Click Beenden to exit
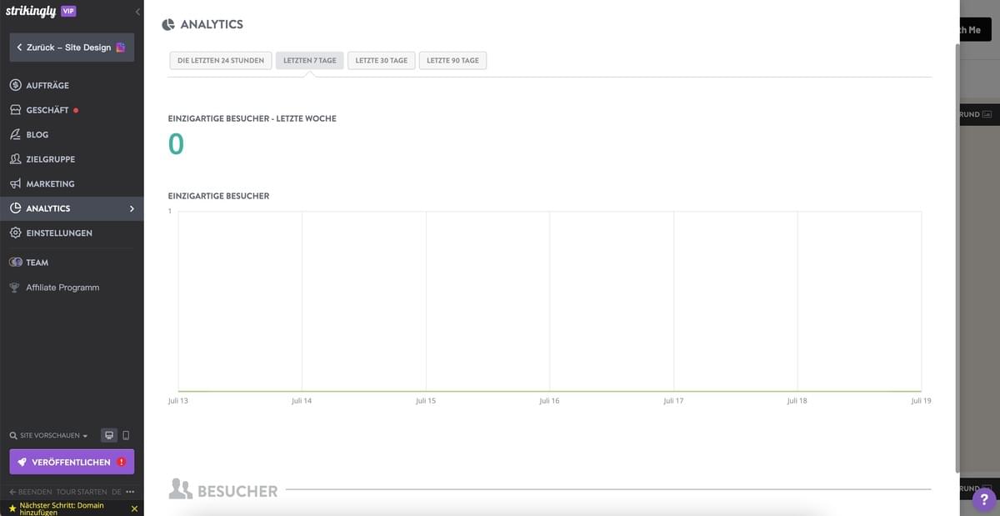The width and height of the screenshot is (1000, 516). click(30, 492)
